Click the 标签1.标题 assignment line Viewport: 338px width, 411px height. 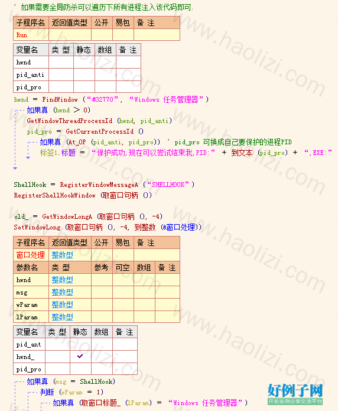click(186, 153)
